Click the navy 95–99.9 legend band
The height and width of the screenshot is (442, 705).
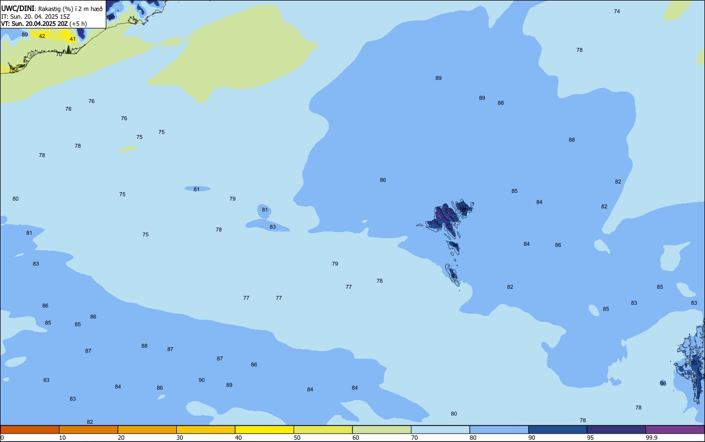[616, 429]
